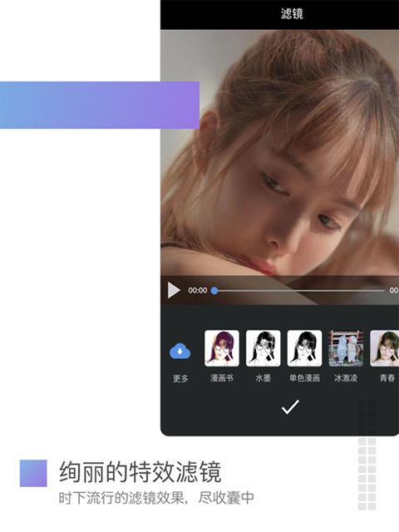Click the 漫画书 filter label
This screenshot has width=399, height=532.
(x=222, y=378)
